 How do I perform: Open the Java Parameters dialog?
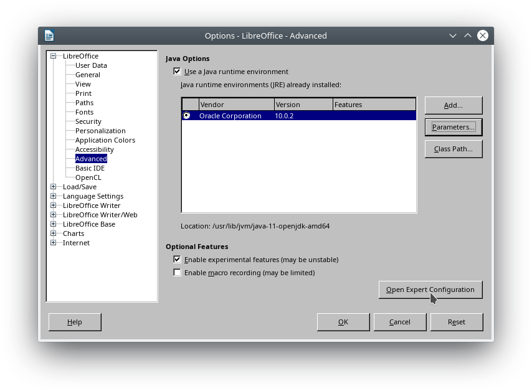[x=454, y=127]
